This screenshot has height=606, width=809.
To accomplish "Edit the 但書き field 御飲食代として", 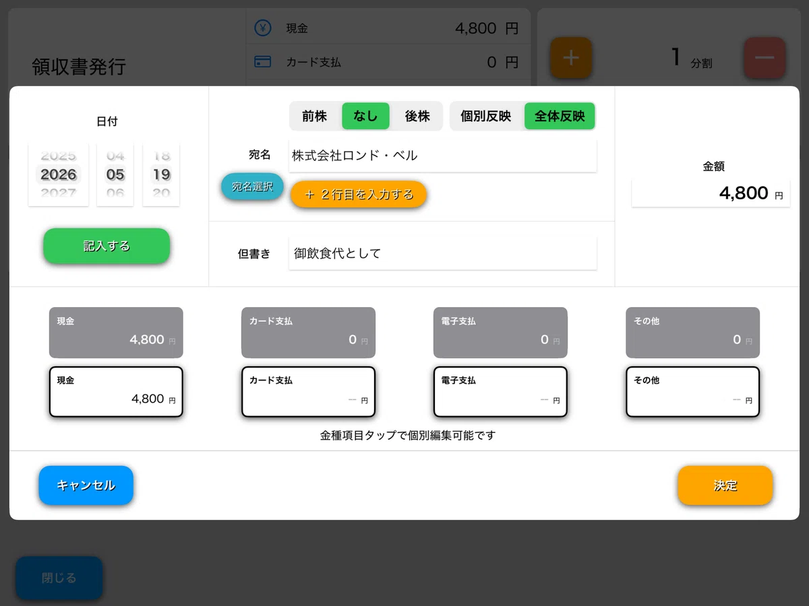I will coord(443,253).
